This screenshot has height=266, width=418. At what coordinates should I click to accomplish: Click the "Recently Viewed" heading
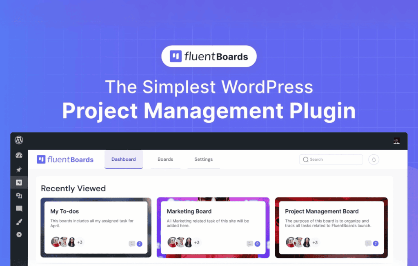(73, 188)
